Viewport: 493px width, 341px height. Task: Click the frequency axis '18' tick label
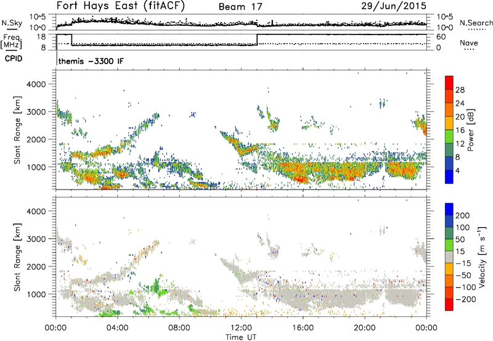pyautogui.click(x=41, y=37)
